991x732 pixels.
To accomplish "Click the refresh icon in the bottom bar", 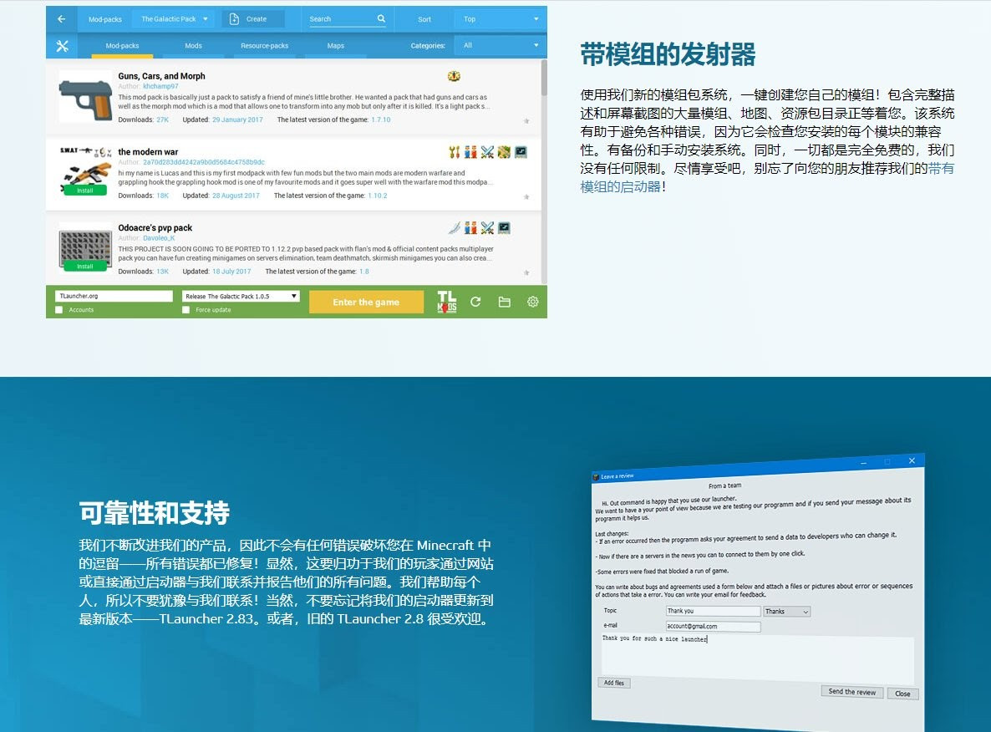I will [x=475, y=302].
